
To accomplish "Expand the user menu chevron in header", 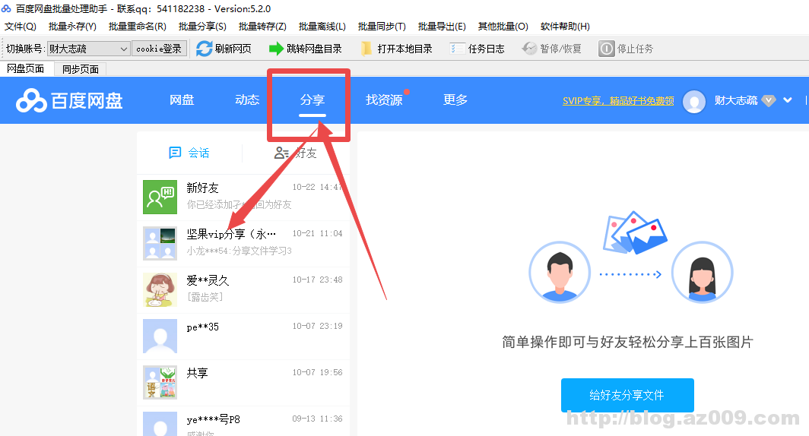I will click(x=787, y=100).
